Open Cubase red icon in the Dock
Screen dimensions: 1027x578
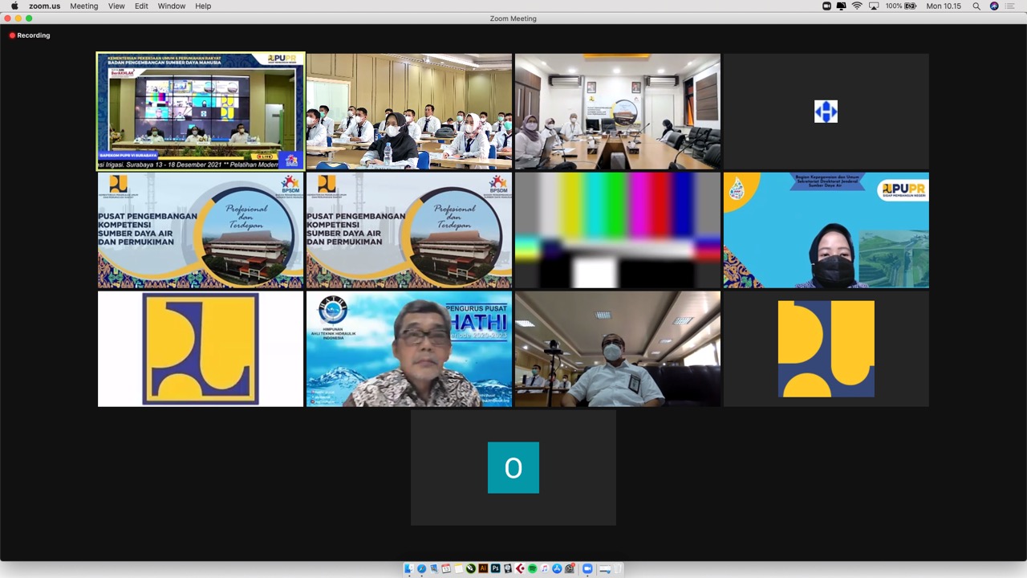click(x=520, y=568)
